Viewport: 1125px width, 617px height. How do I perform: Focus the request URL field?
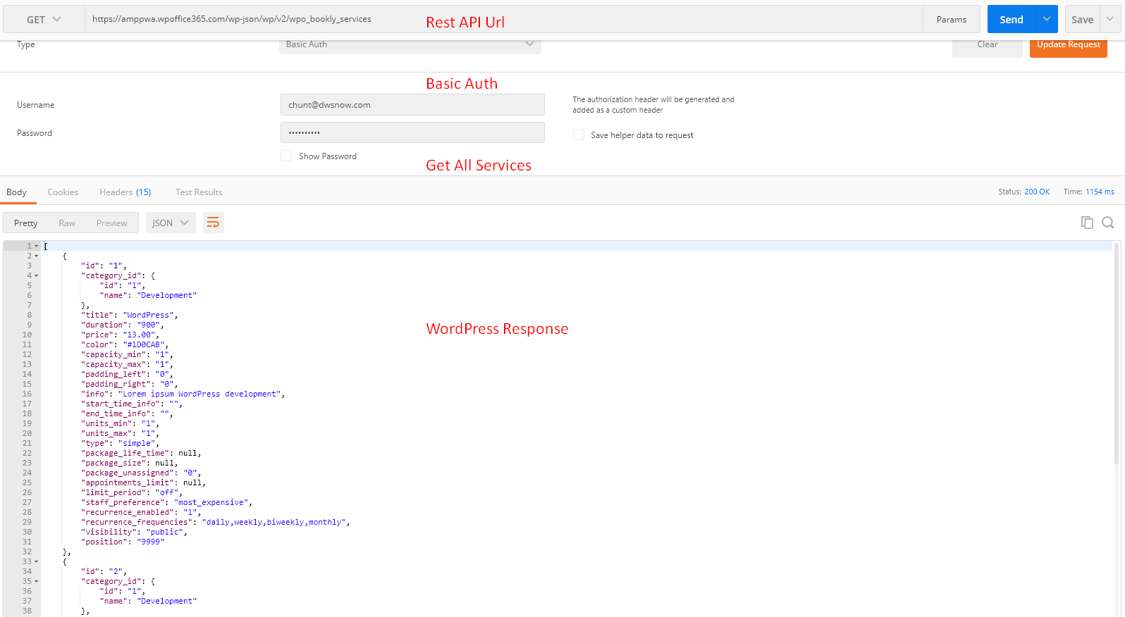504,19
